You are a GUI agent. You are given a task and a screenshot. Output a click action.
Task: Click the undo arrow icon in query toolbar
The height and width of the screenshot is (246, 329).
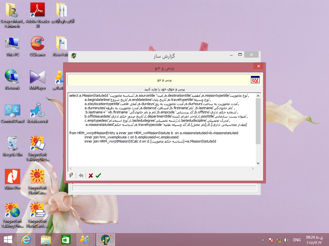click(x=81, y=176)
